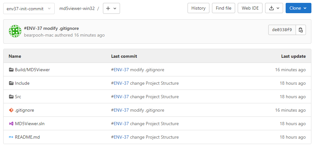
Task: Open the Clone dropdown button
Action: tap(299, 8)
